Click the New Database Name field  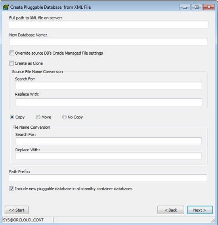coord(109,42)
